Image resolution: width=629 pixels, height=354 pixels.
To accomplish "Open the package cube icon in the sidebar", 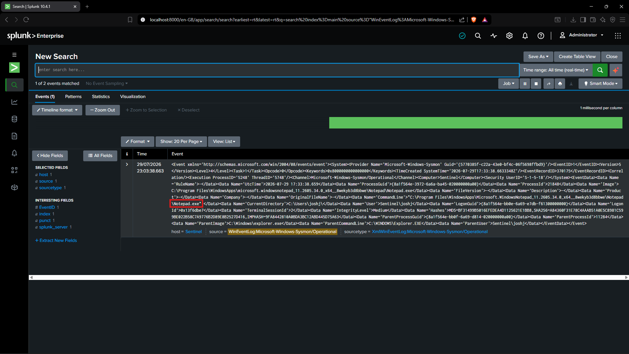I will 14,187.
